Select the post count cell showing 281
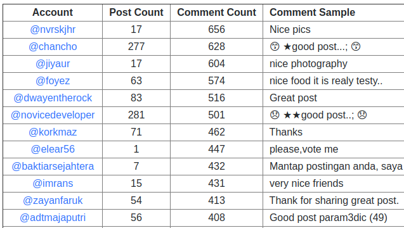The image size is (404, 228). click(x=136, y=115)
